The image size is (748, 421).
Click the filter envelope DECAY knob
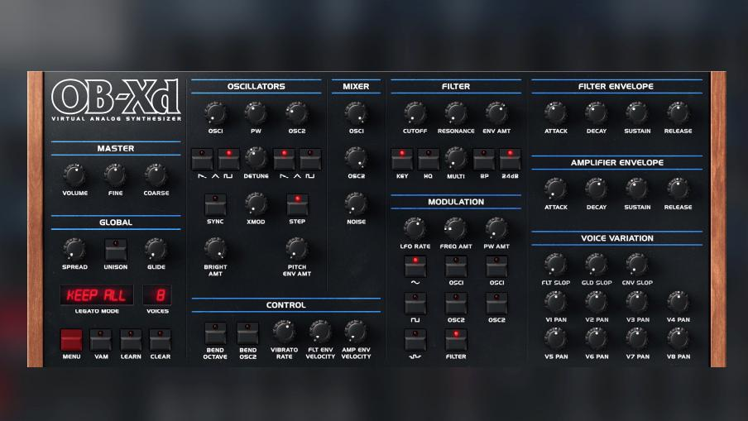pyautogui.click(x=597, y=113)
